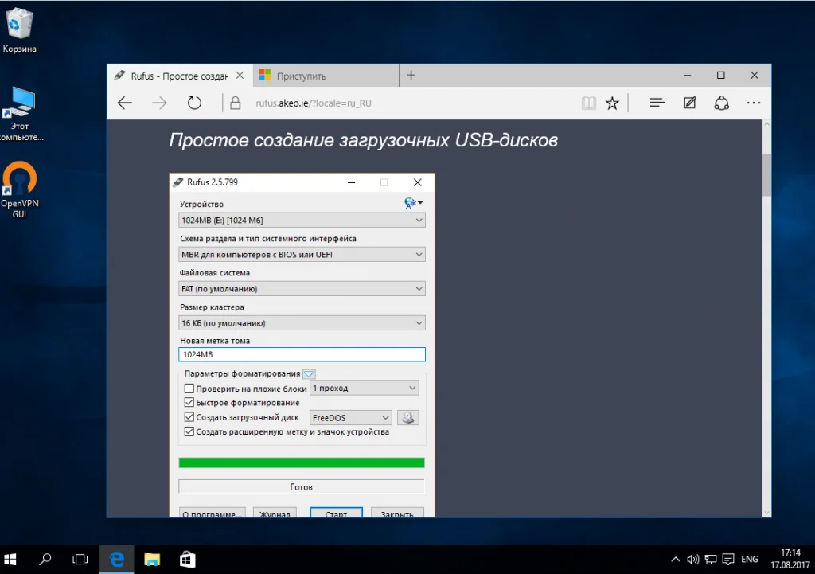The image size is (815, 574).
Task: Click the address bar URL rufus.akeo.ie
Action: [x=314, y=103]
